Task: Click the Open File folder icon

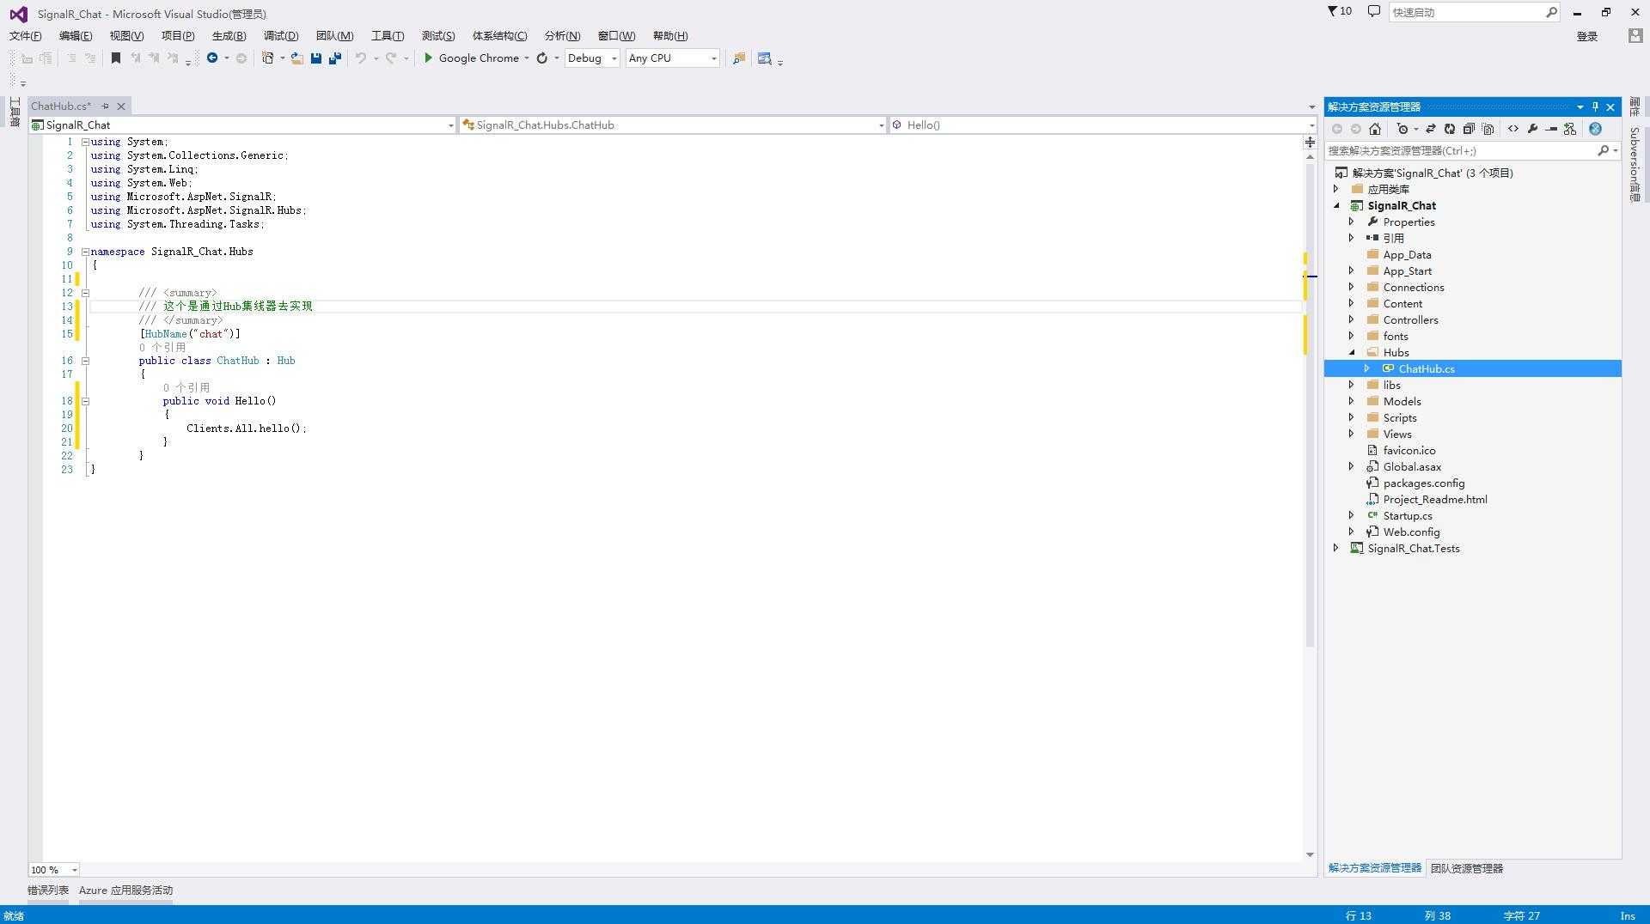Action: (296, 58)
